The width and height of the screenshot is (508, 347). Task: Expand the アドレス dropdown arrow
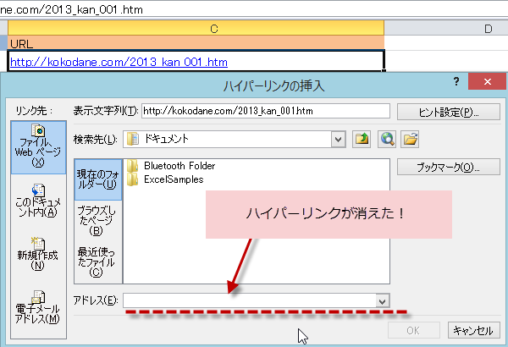383,301
